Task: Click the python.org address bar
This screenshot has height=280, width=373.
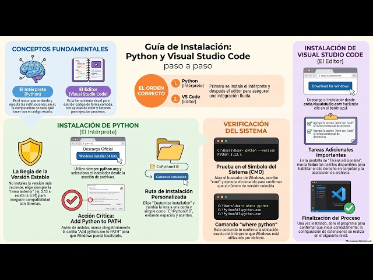Action: [x=101, y=143]
